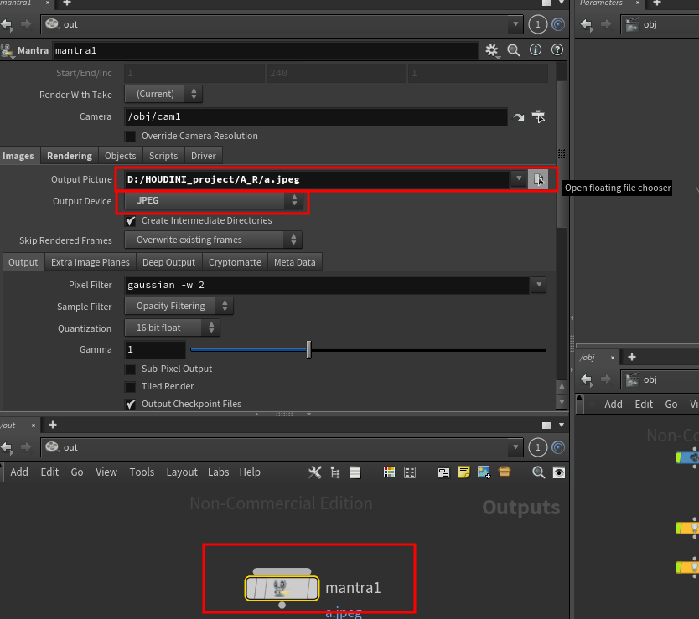Open the Skip Rendered Frames dropdown

pyautogui.click(x=213, y=240)
